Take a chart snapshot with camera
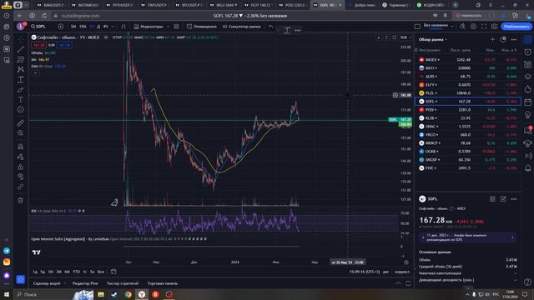This screenshot has height=300, width=534. (x=494, y=26)
